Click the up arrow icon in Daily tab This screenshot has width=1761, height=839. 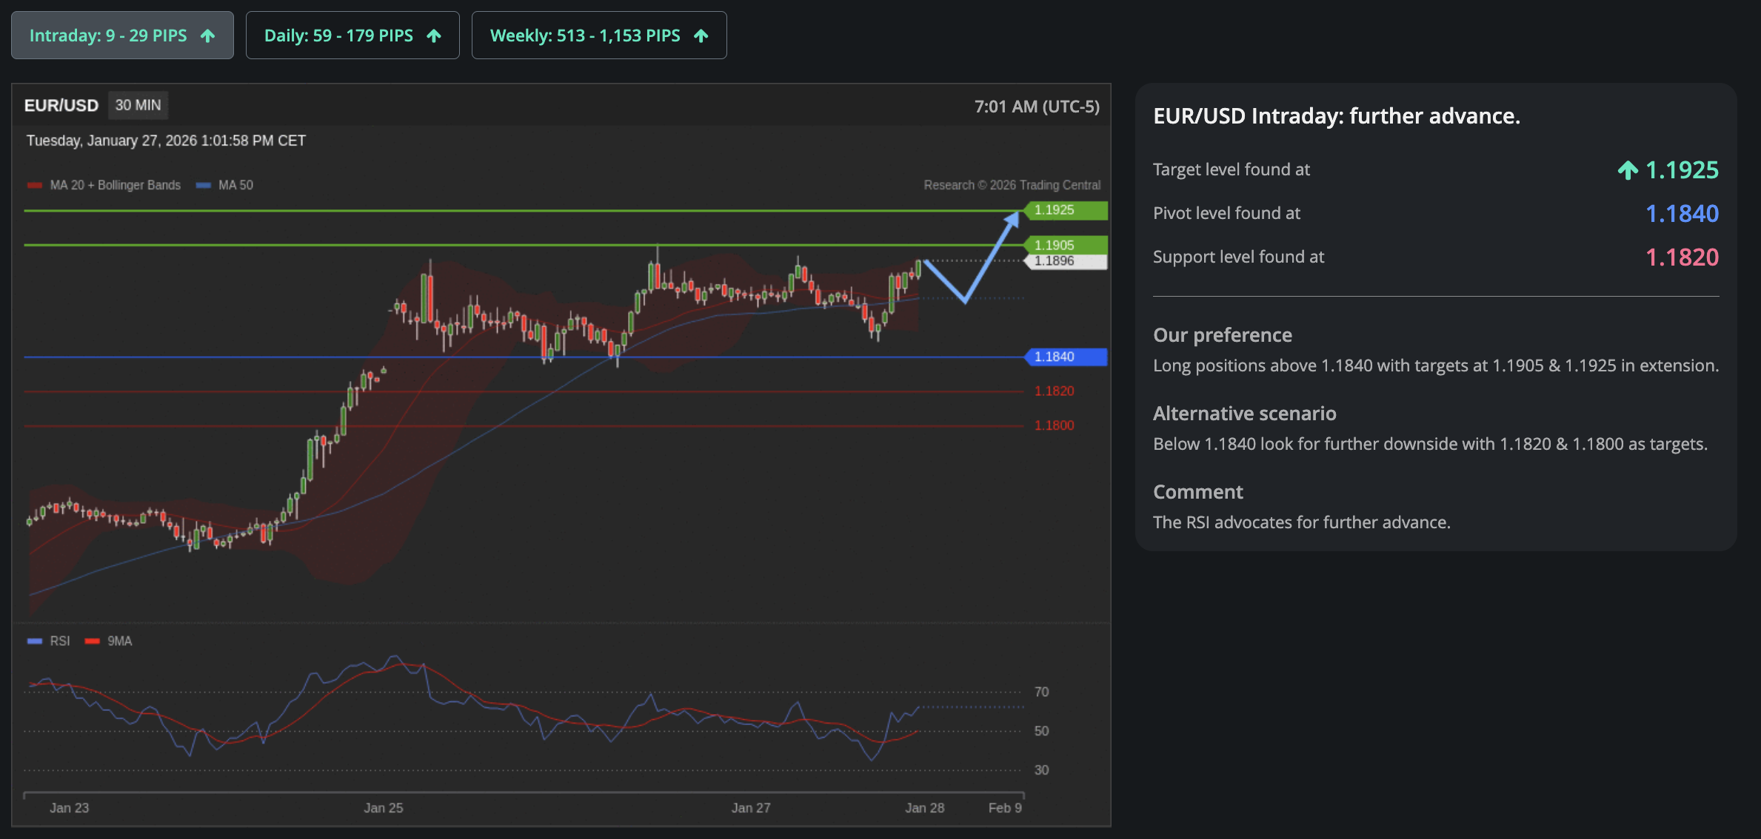[434, 36]
